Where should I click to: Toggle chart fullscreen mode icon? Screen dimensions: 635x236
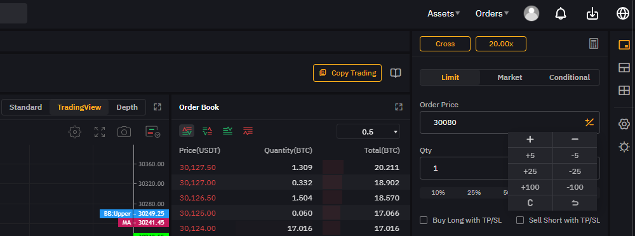coord(100,131)
